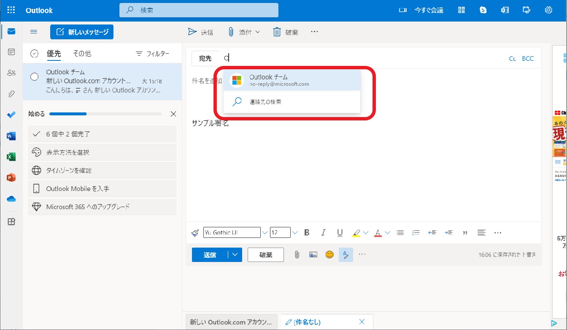567x330 pixels.
Task: Open the font size dropdown
Action: pos(294,232)
